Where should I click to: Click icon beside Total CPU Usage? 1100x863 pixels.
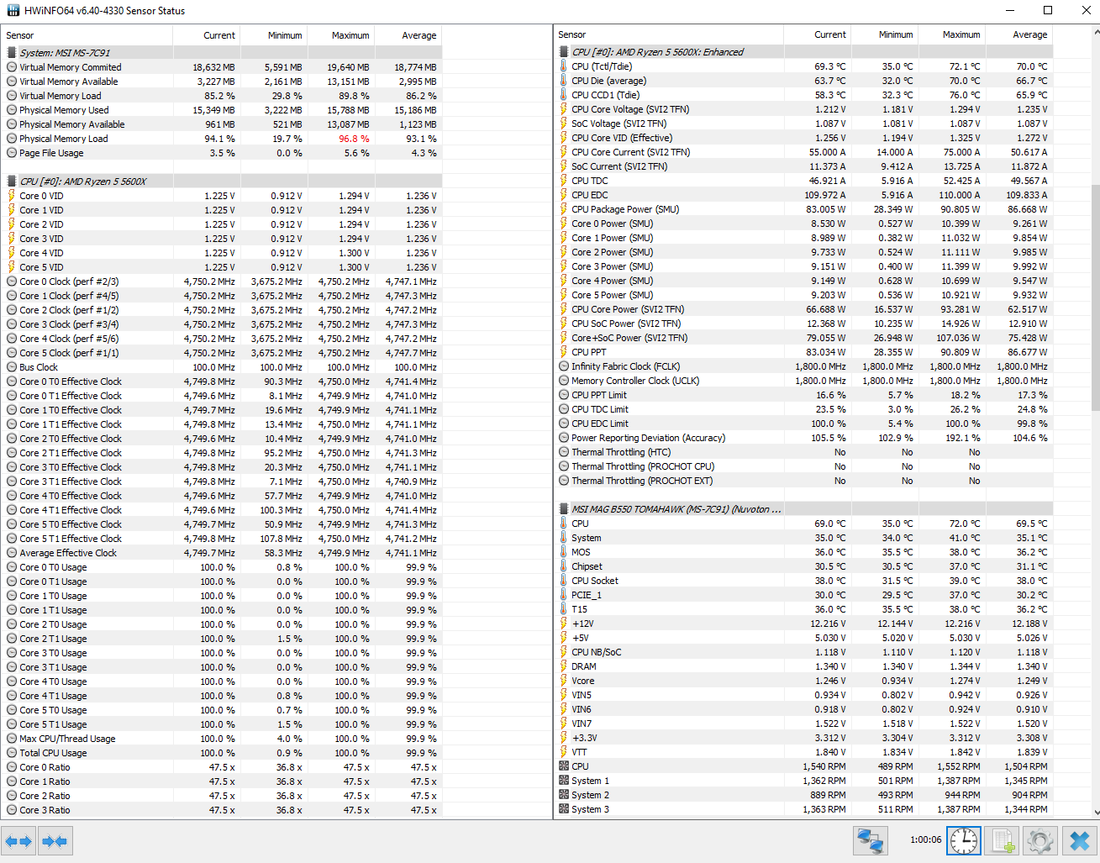coord(12,753)
